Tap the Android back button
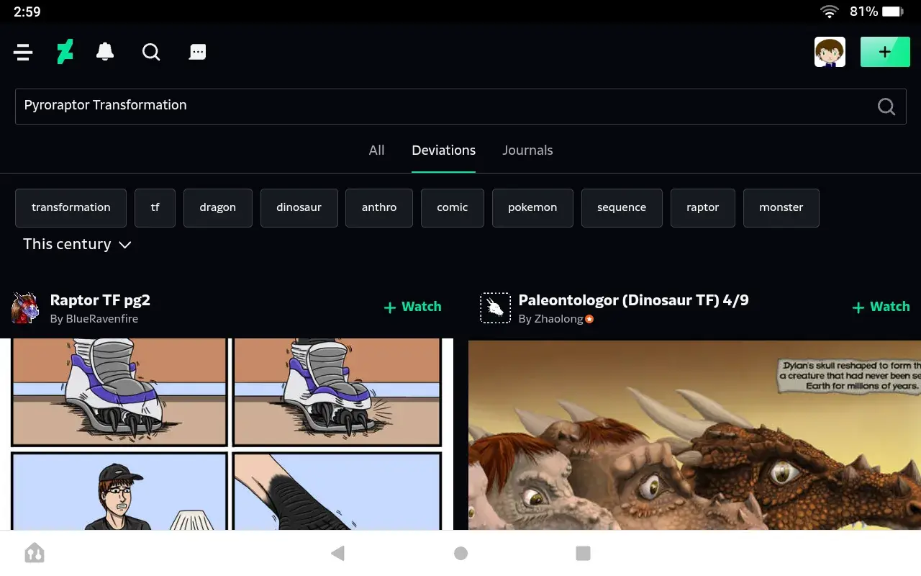921x576 pixels. pyautogui.click(x=337, y=553)
